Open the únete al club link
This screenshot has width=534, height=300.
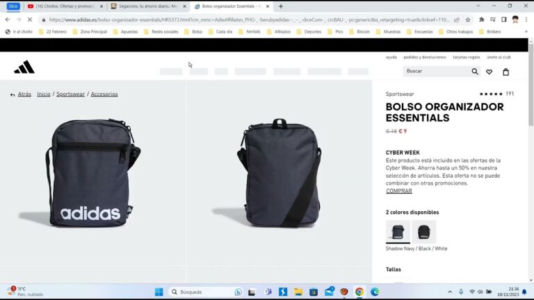pyautogui.click(x=499, y=57)
